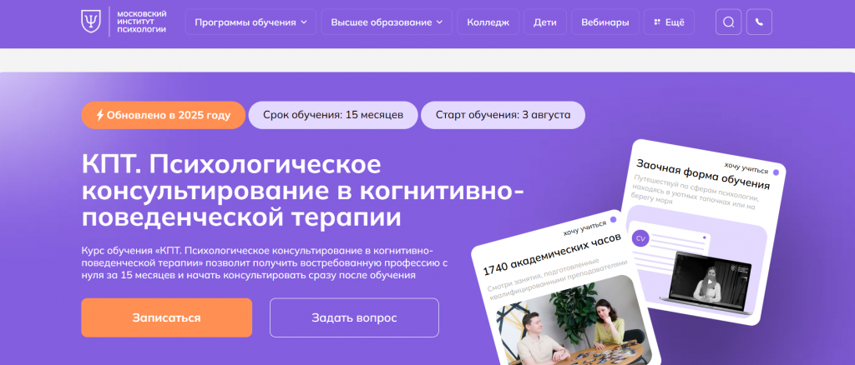Image resolution: width=855 pixels, height=365 pixels.
Task: Click the course title heading КПТ
Action: 302,191
